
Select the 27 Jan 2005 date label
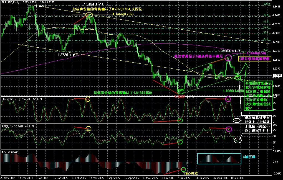[x=60, y=178]
